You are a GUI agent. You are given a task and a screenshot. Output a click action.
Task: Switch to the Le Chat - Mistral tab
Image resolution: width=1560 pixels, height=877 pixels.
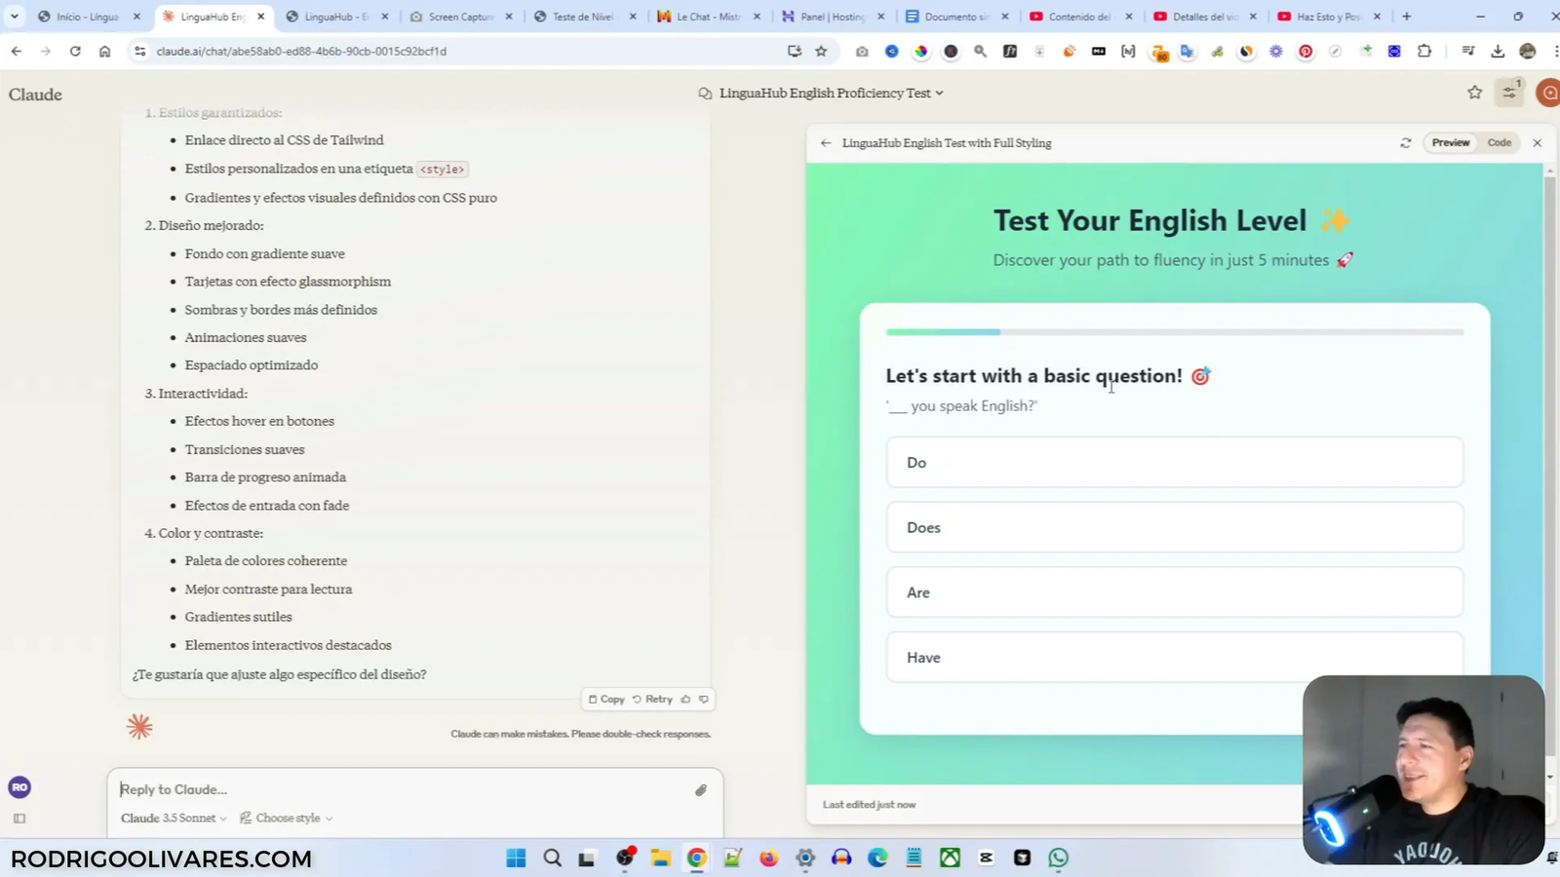[x=710, y=16]
